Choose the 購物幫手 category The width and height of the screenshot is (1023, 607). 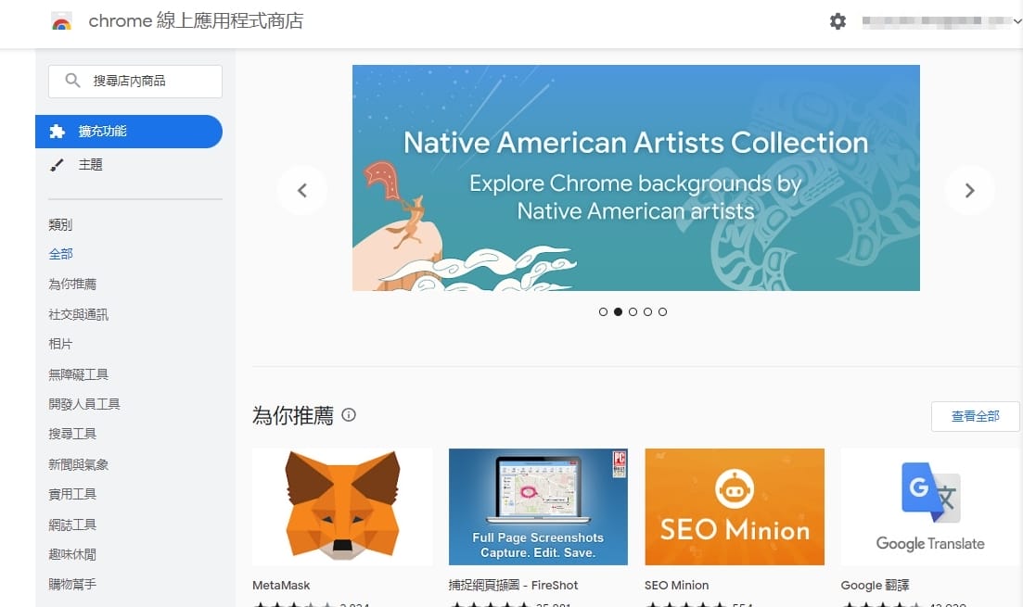pyautogui.click(x=72, y=584)
